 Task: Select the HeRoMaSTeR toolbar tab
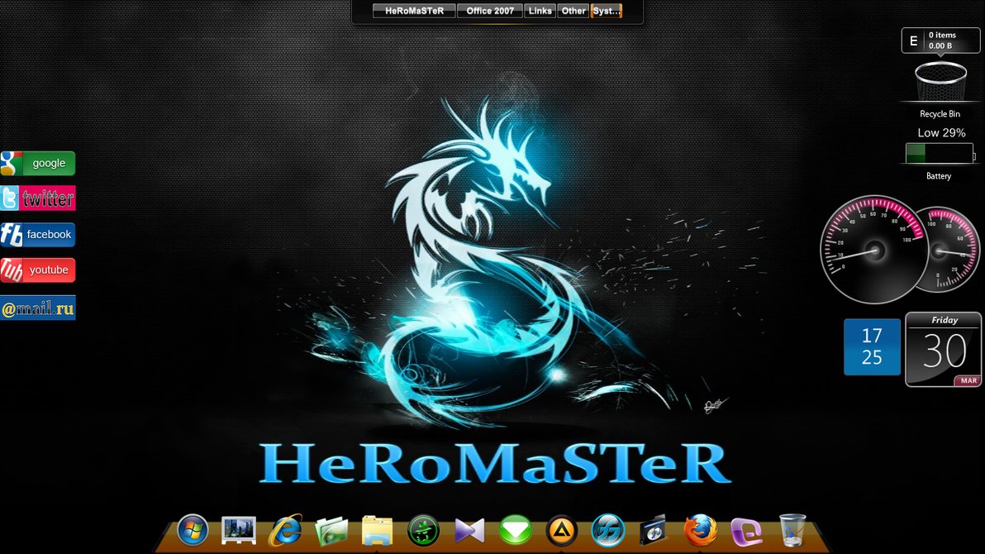tap(414, 11)
